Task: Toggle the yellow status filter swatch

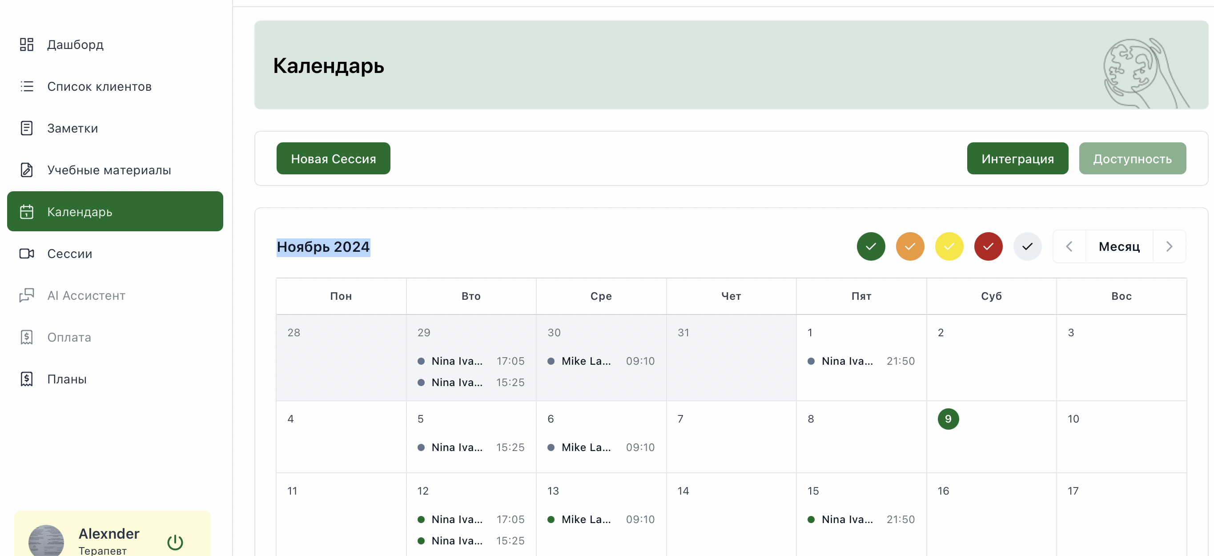Action: point(949,246)
